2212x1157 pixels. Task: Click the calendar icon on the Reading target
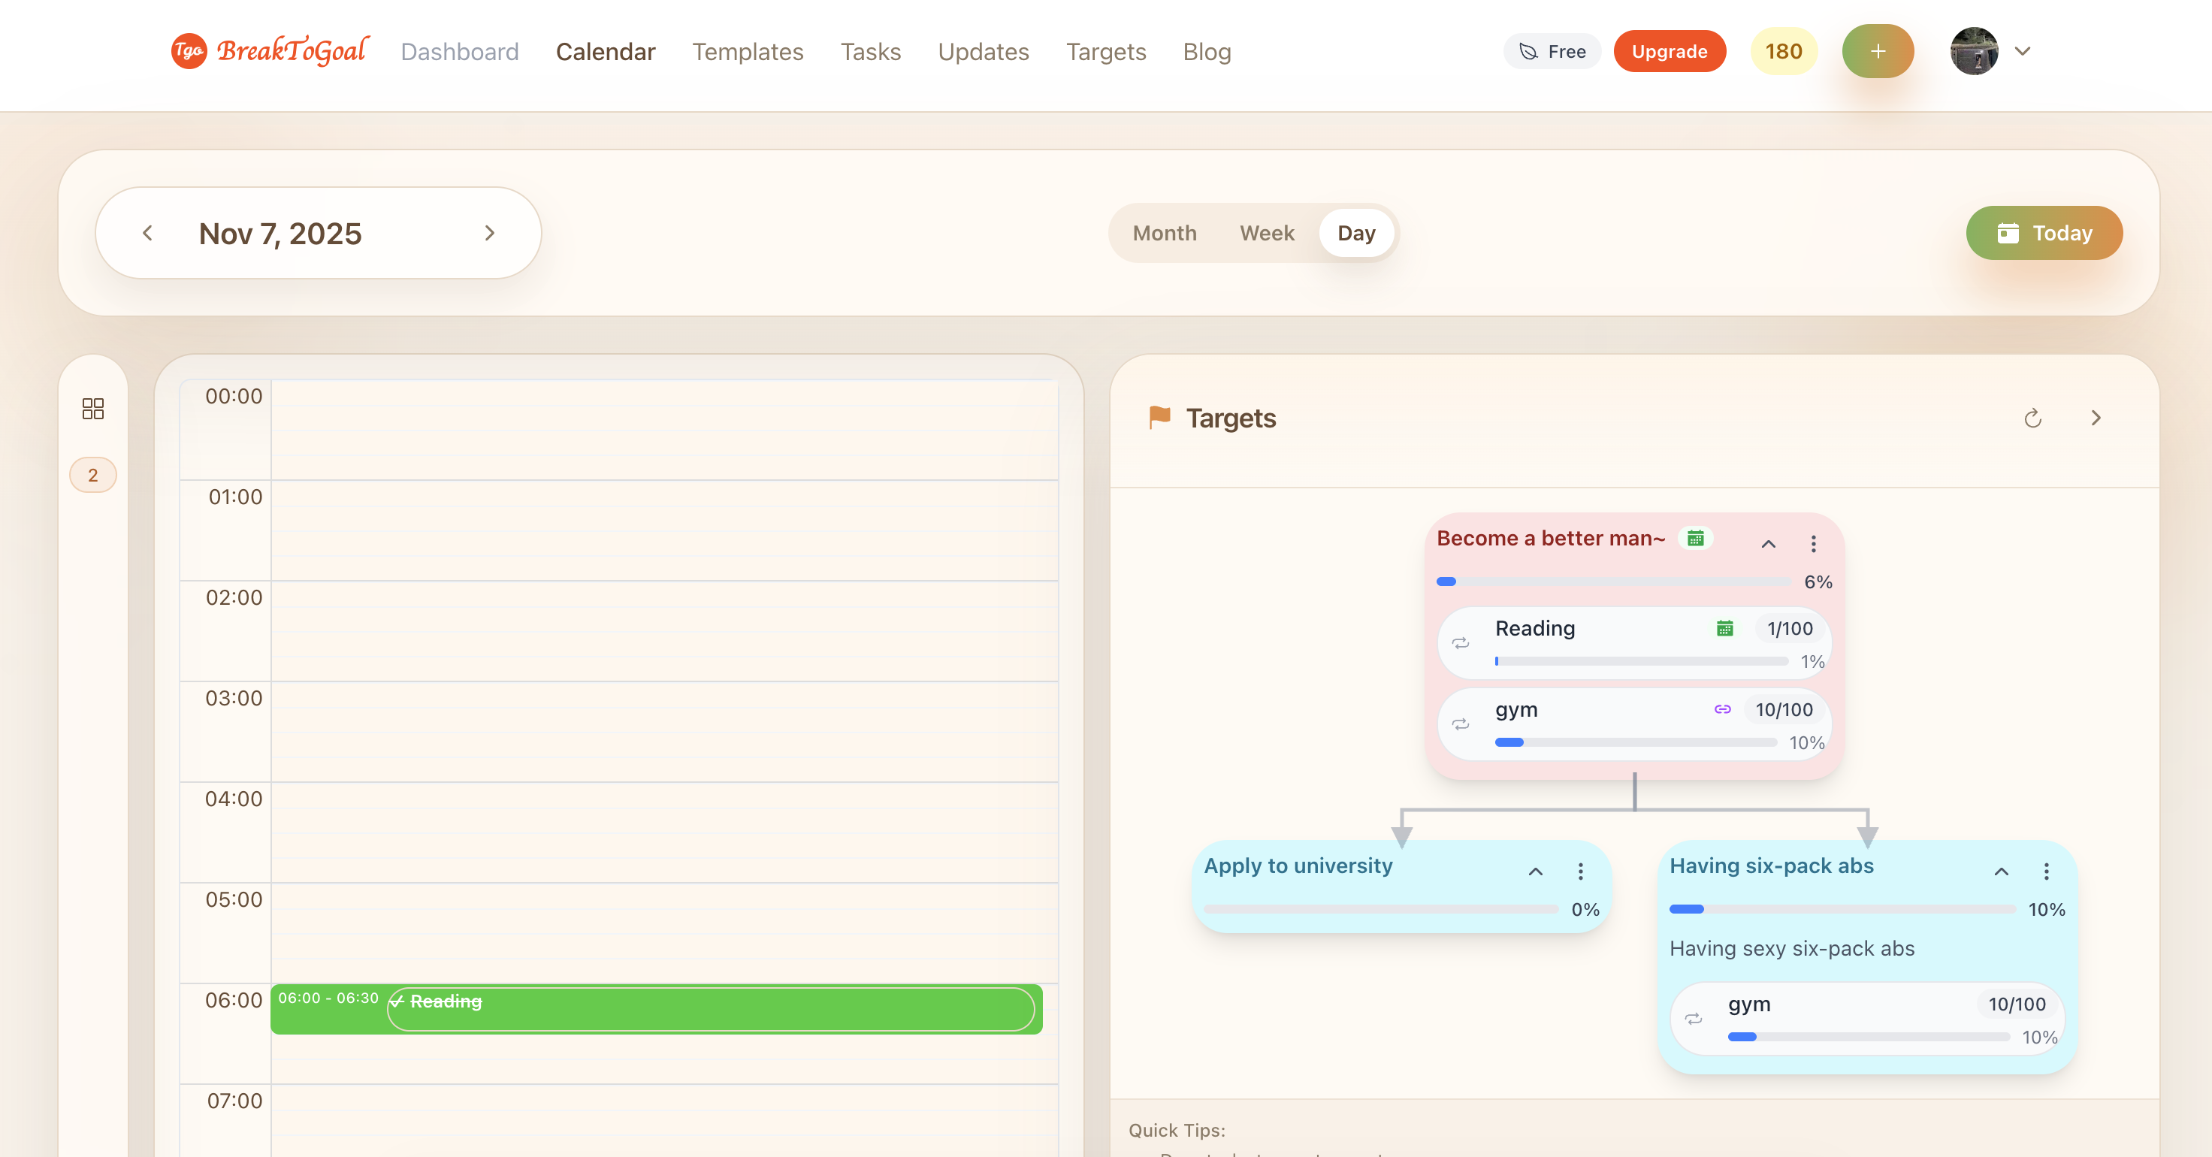[x=1724, y=628]
